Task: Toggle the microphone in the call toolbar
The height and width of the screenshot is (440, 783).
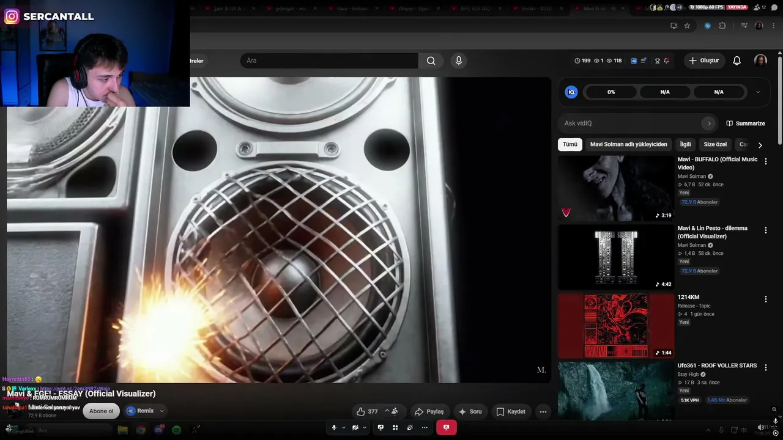Action: (334, 428)
